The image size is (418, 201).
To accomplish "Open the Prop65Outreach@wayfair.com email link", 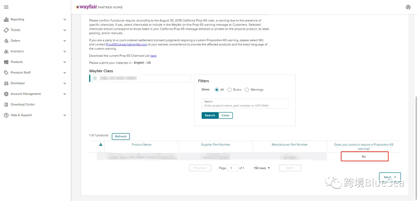I will coord(126,45).
